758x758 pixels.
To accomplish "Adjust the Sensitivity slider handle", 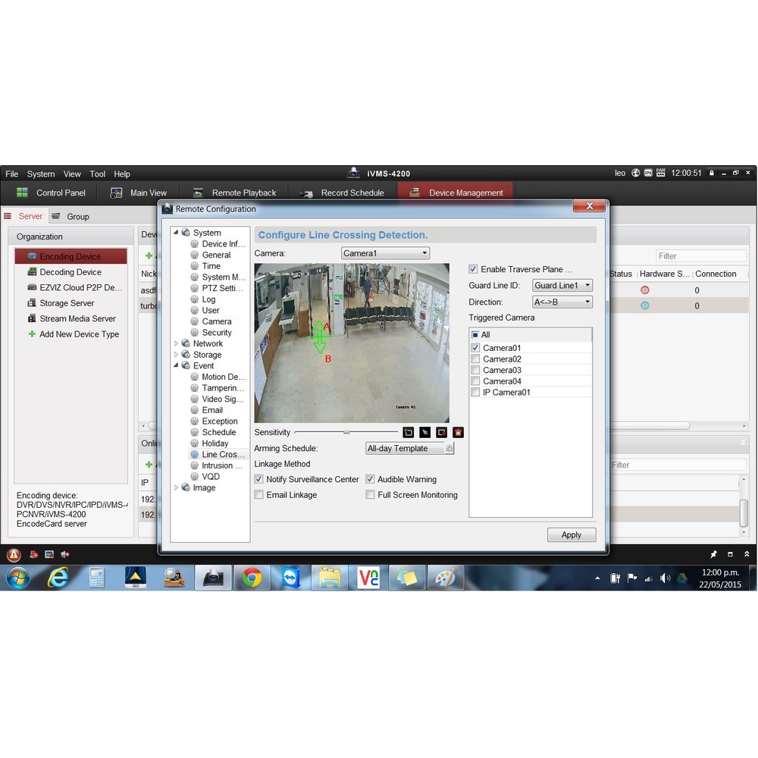I will [346, 432].
